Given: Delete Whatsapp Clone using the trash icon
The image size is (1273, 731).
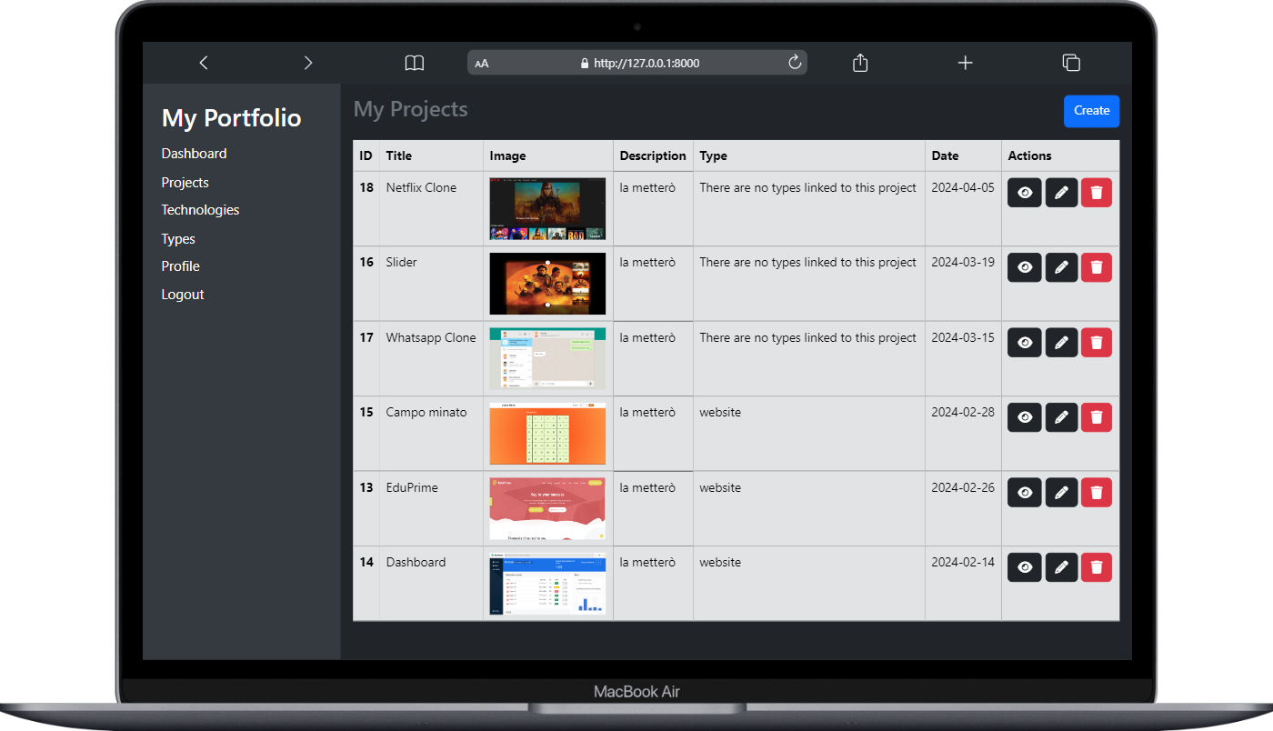Looking at the screenshot, I should click(1097, 343).
